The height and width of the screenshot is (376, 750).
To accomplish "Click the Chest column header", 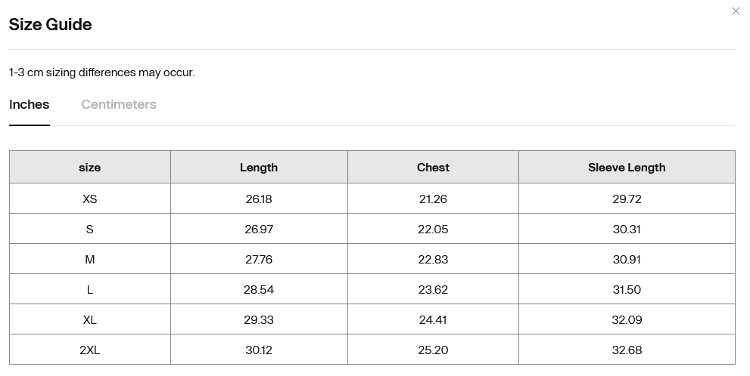I will [433, 168].
